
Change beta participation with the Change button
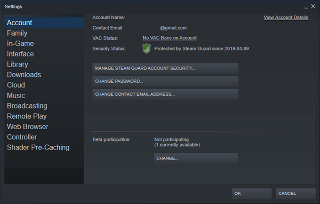coord(196,158)
